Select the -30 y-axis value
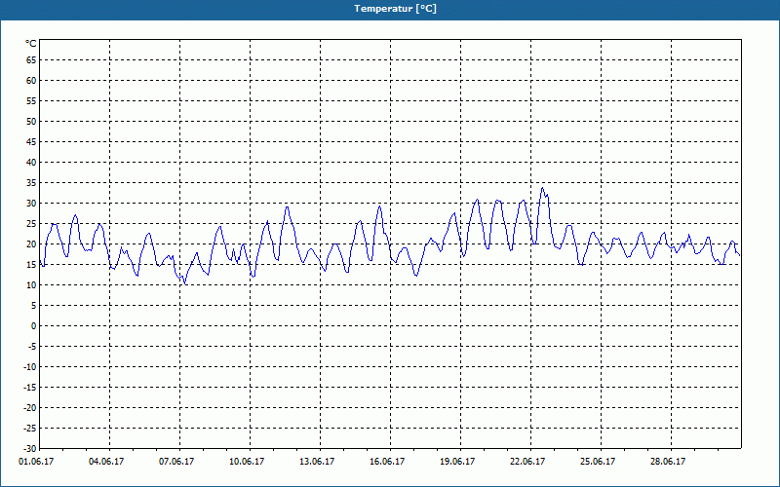Screen dimensions: 780x487 (29, 448)
